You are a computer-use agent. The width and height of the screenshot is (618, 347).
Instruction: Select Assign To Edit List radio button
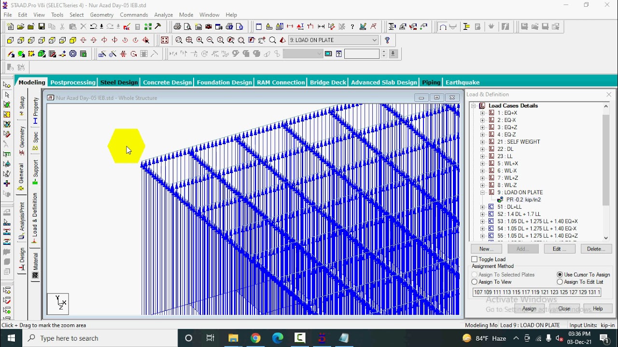point(560,282)
